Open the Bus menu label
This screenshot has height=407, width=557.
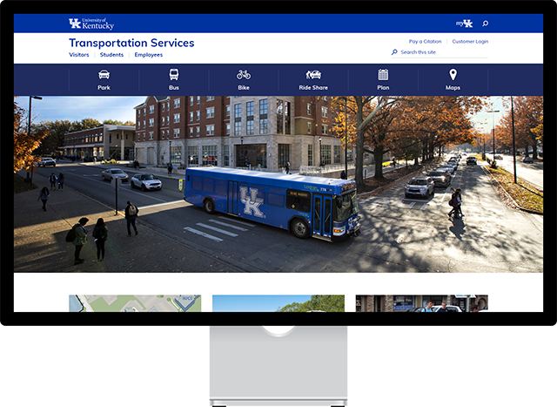(x=174, y=87)
